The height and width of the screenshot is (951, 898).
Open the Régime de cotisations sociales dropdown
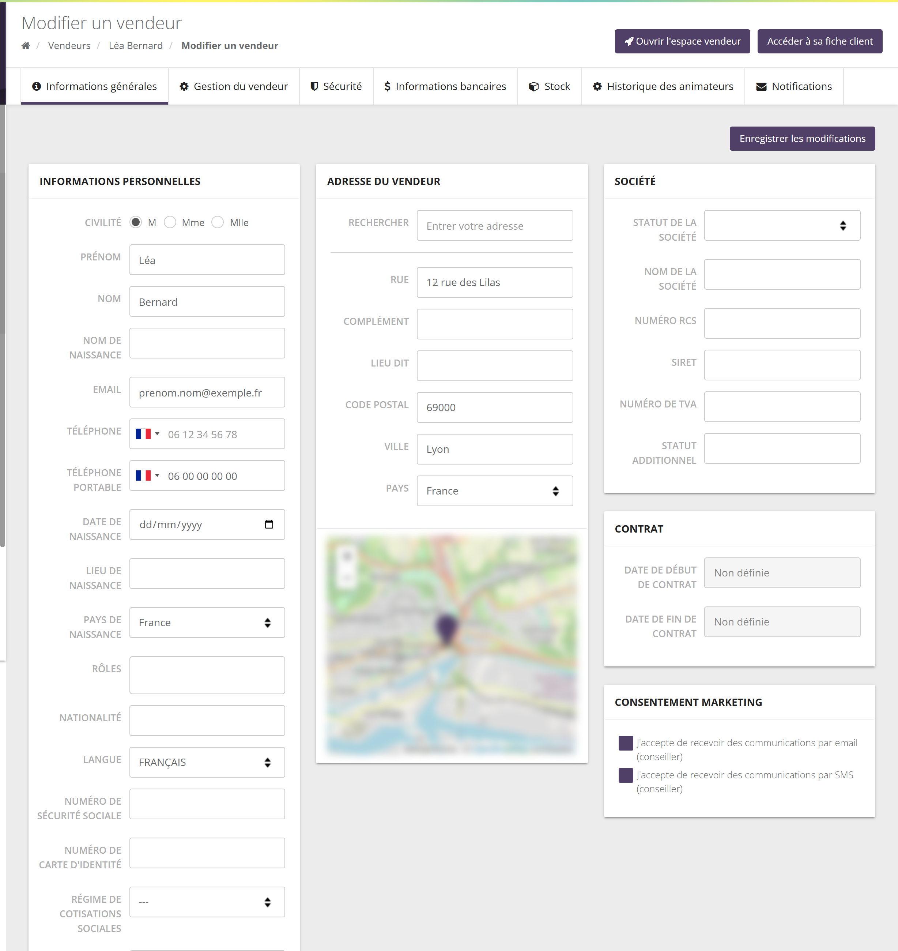[x=207, y=902]
